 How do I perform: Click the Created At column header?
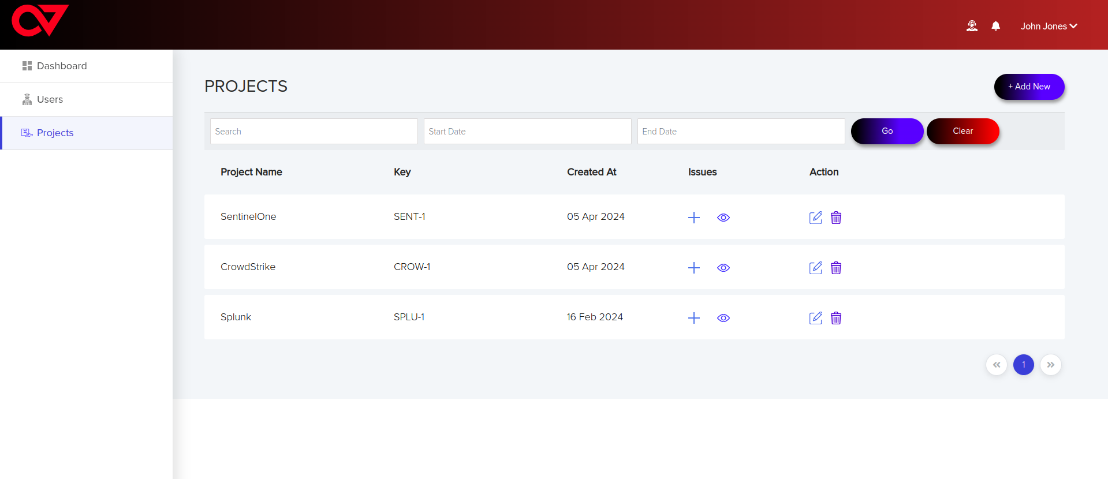coord(592,172)
